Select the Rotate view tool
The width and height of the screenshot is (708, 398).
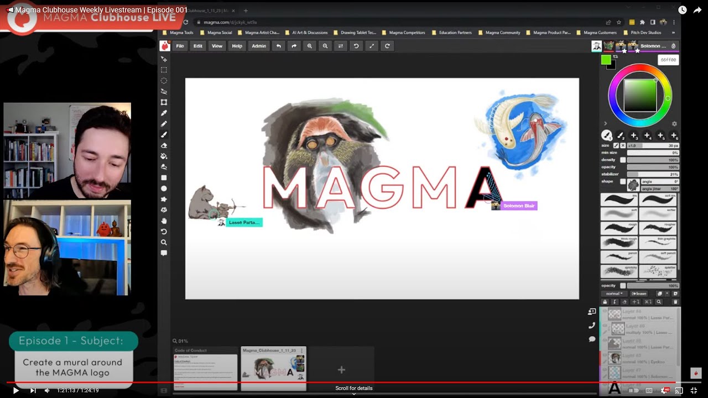pyautogui.click(x=164, y=232)
